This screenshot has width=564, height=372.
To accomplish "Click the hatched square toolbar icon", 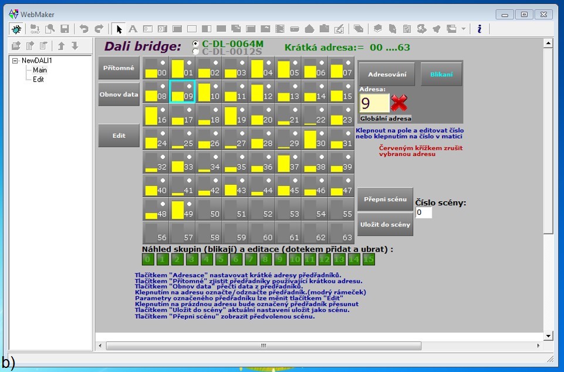I will (x=407, y=29).
